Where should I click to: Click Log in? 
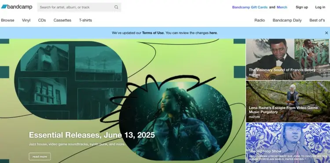coord(320,7)
